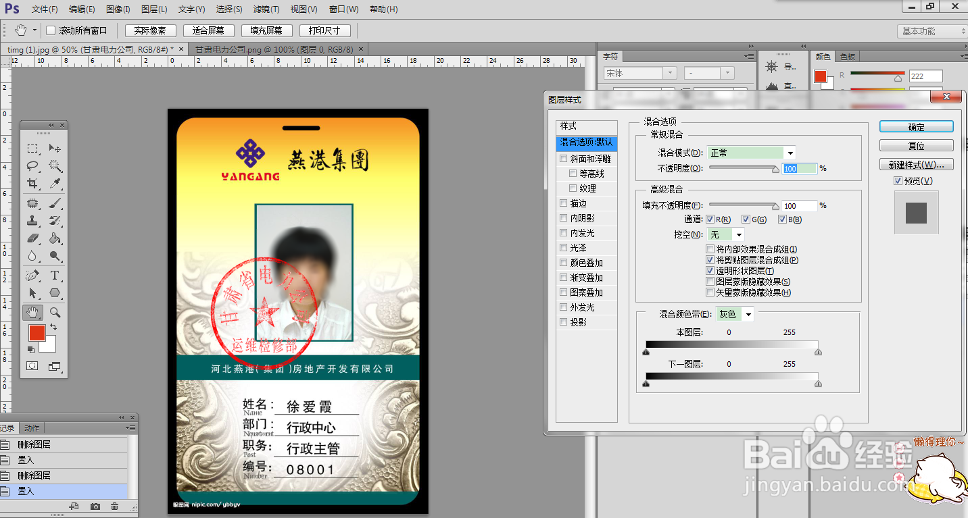This screenshot has height=518, width=968.
Task: Enable 斜面和浮雕 style checkbox
Action: 564,159
